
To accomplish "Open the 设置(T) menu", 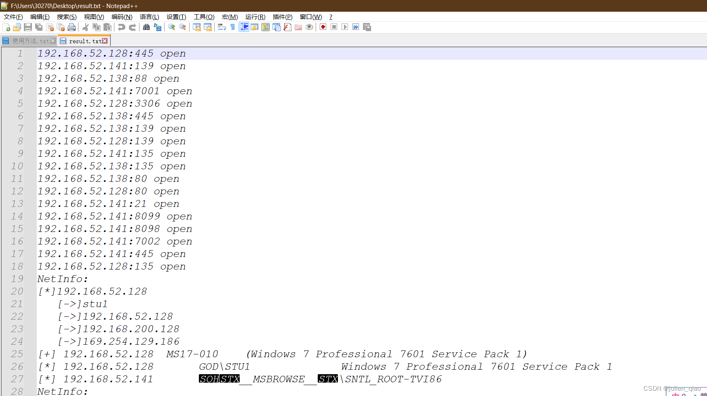I will tap(176, 17).
